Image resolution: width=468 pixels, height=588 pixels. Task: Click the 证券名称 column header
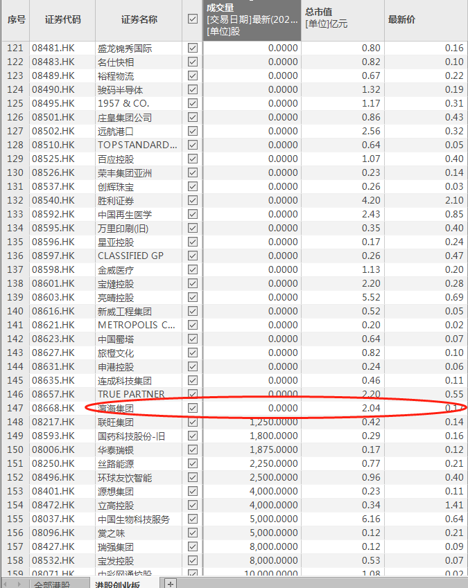[x=139, y=19]
